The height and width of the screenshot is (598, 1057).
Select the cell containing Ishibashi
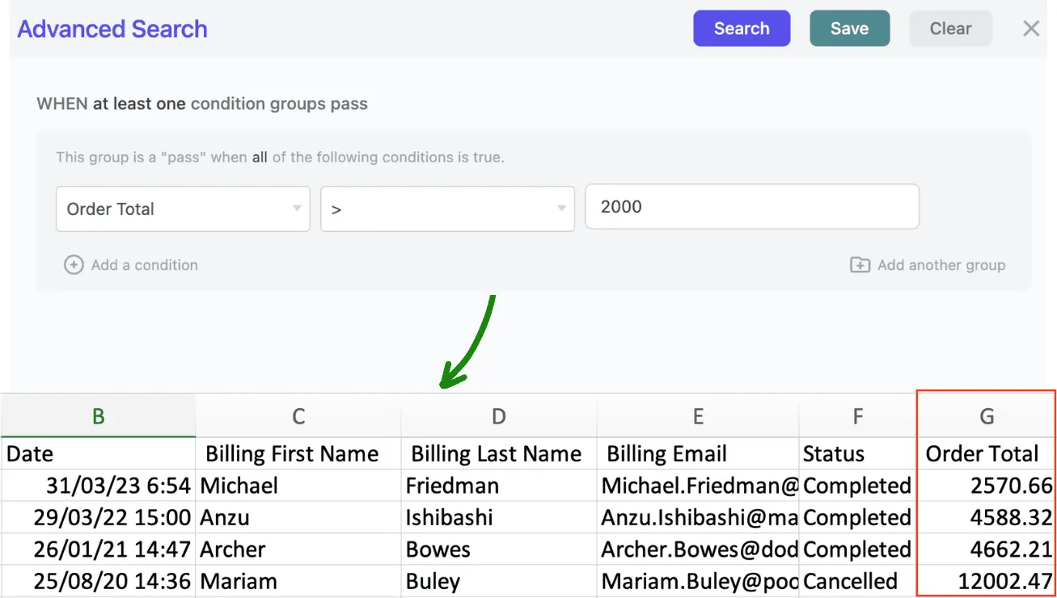pyautogui.click(x=499, y=517)
